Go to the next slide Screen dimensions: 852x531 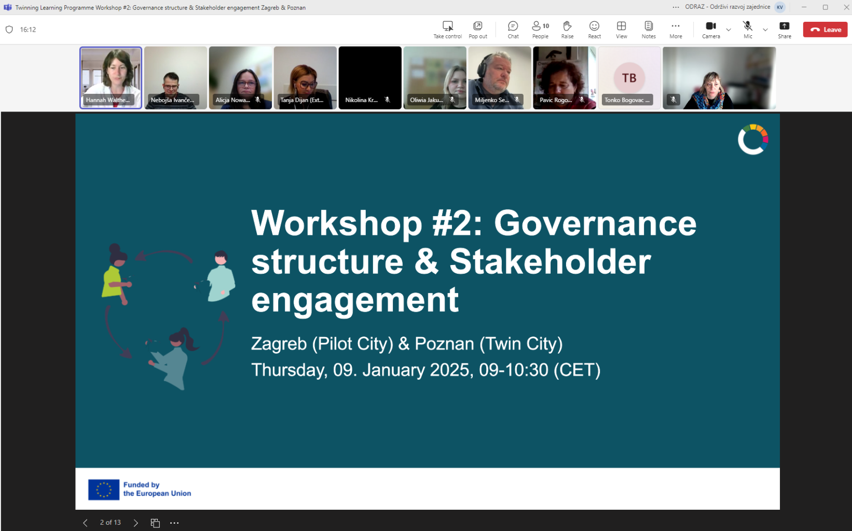pos(136,523)
